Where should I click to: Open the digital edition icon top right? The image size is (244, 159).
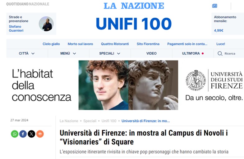[214, 6]
